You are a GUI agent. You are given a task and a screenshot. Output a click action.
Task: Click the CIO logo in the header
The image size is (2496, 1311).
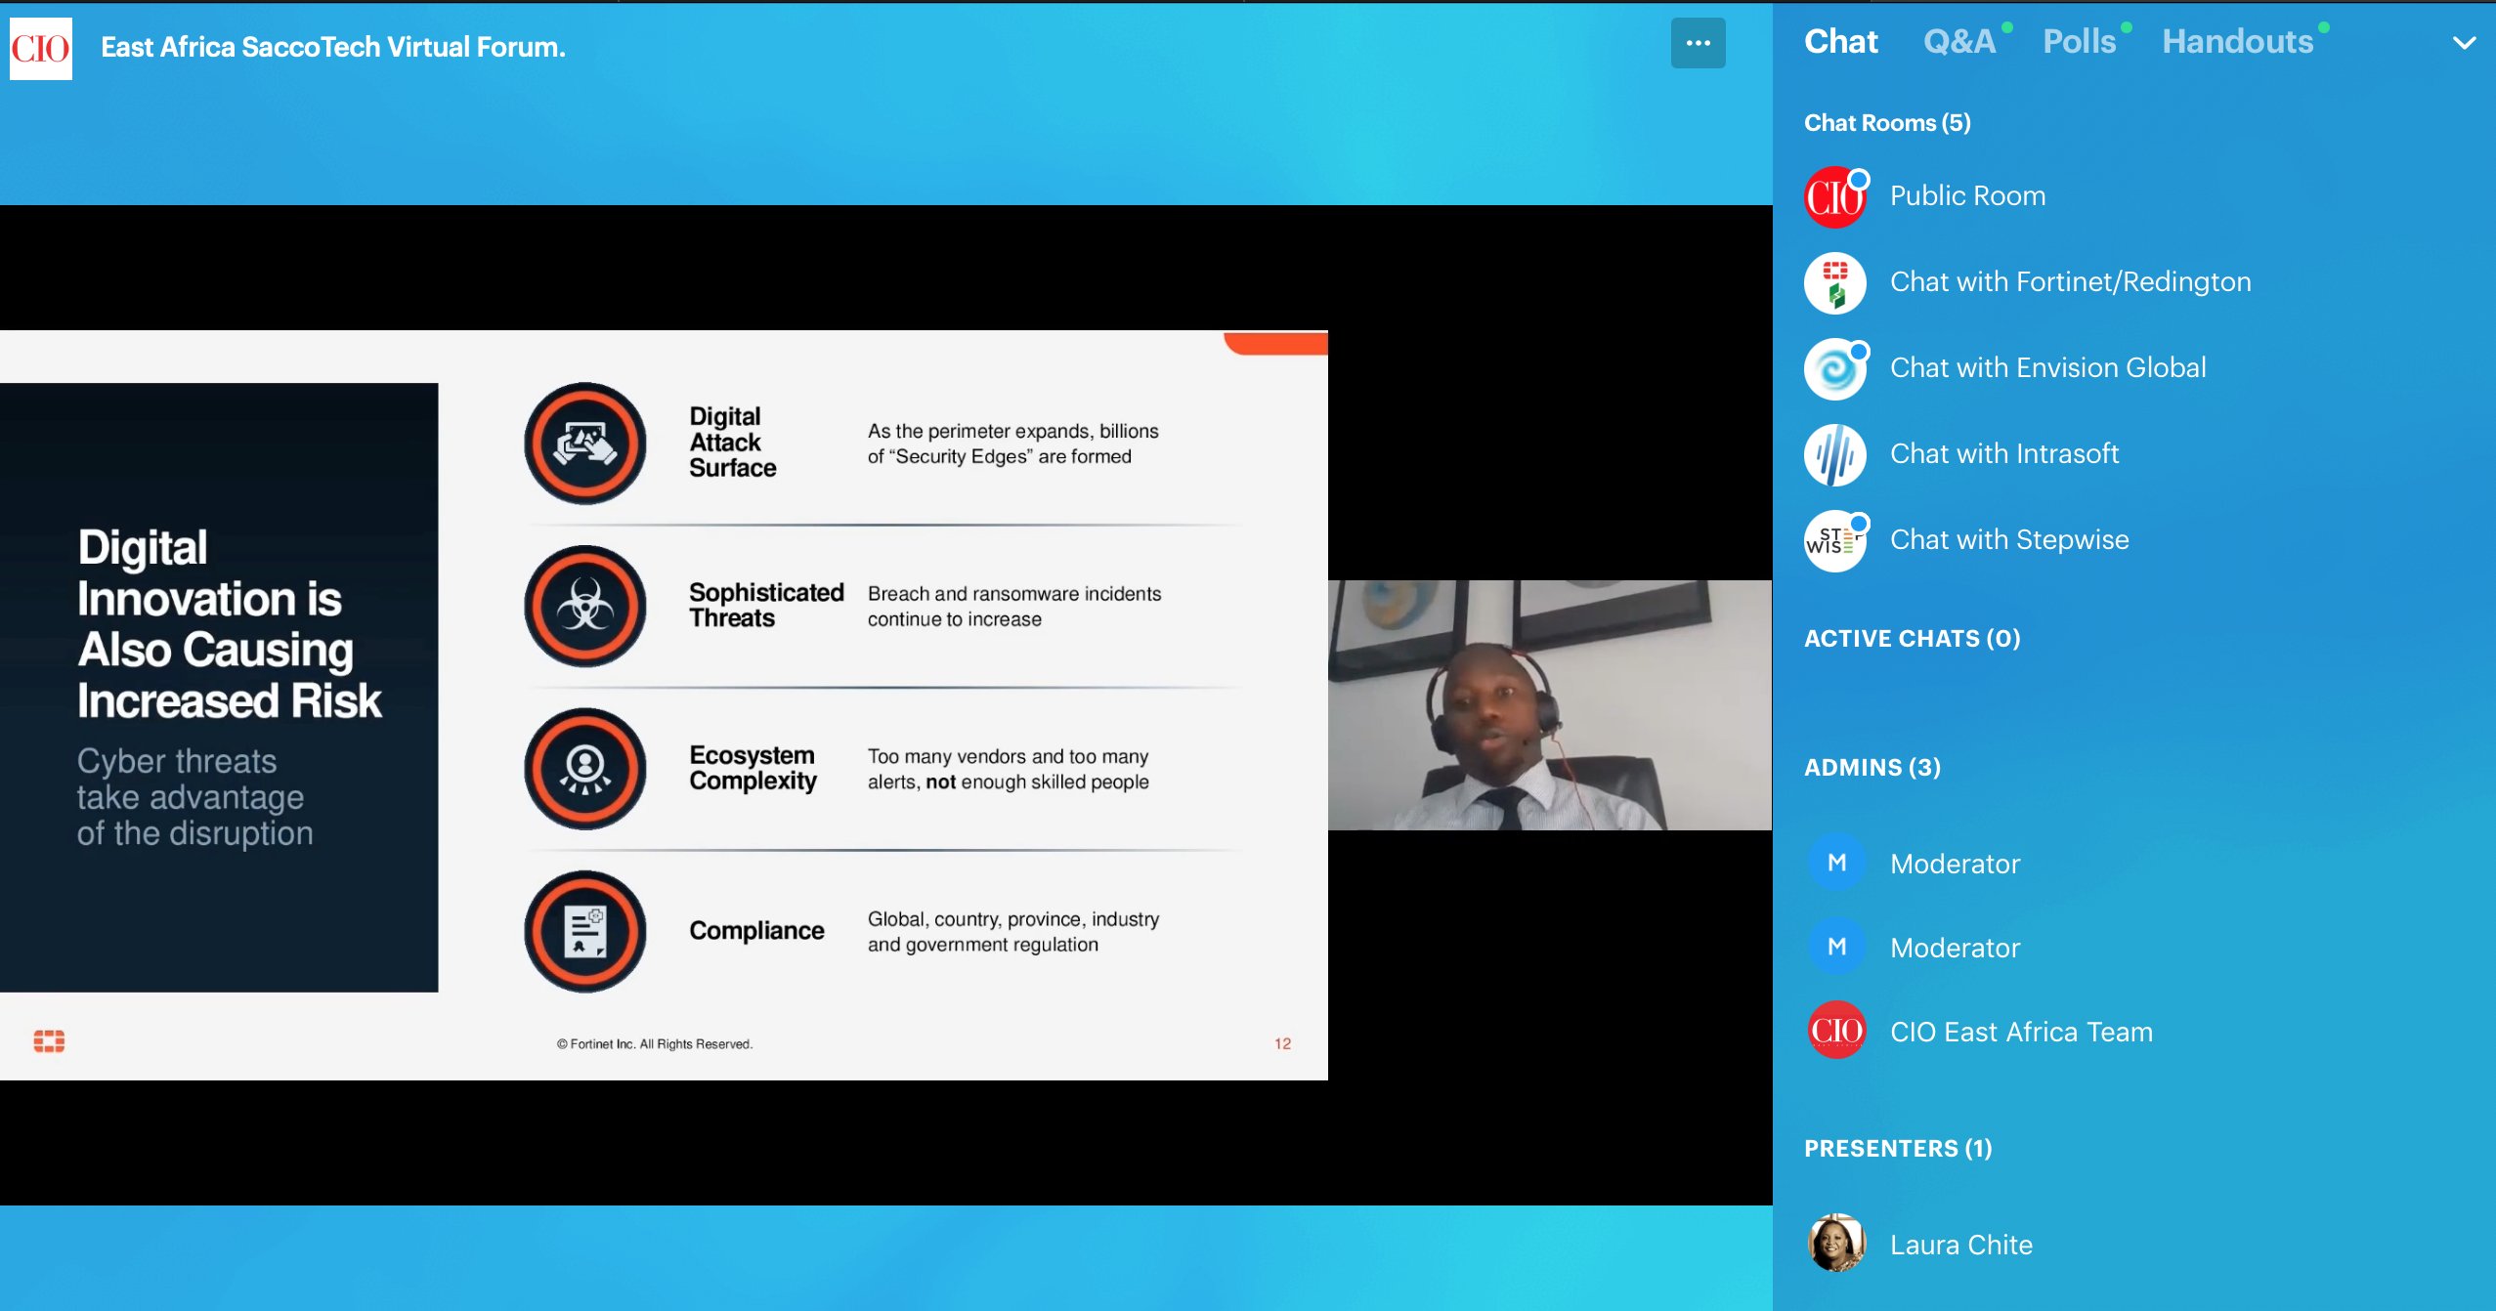41,48
